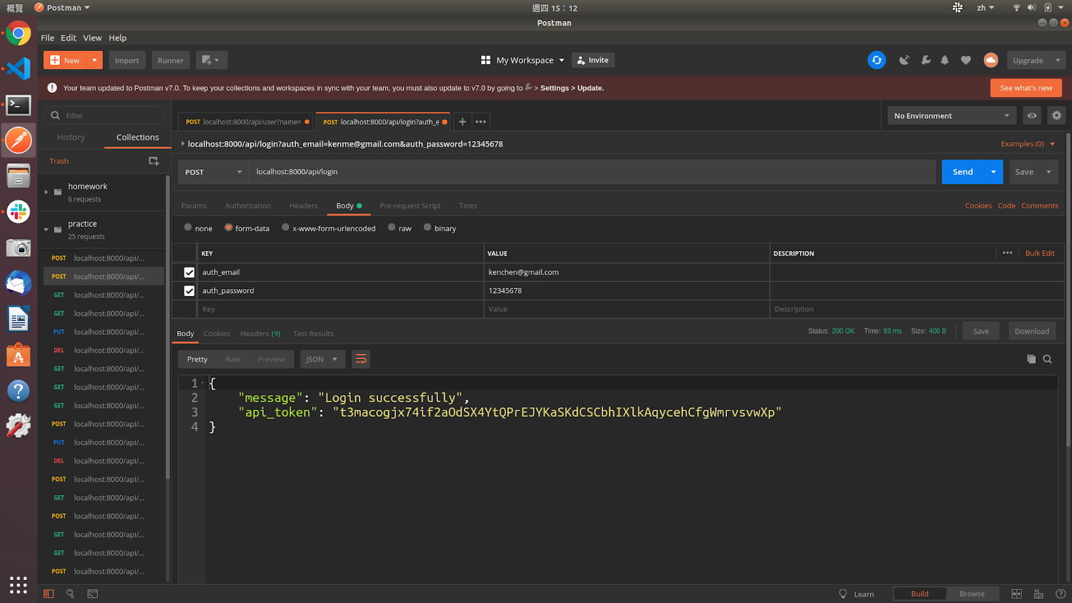Open the File menu

click(x=48, y=37)
